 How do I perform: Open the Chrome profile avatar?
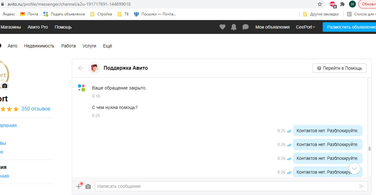click(352, 4)
